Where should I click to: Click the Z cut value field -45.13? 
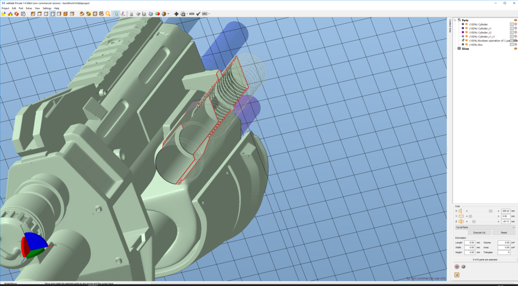[506, 222]
